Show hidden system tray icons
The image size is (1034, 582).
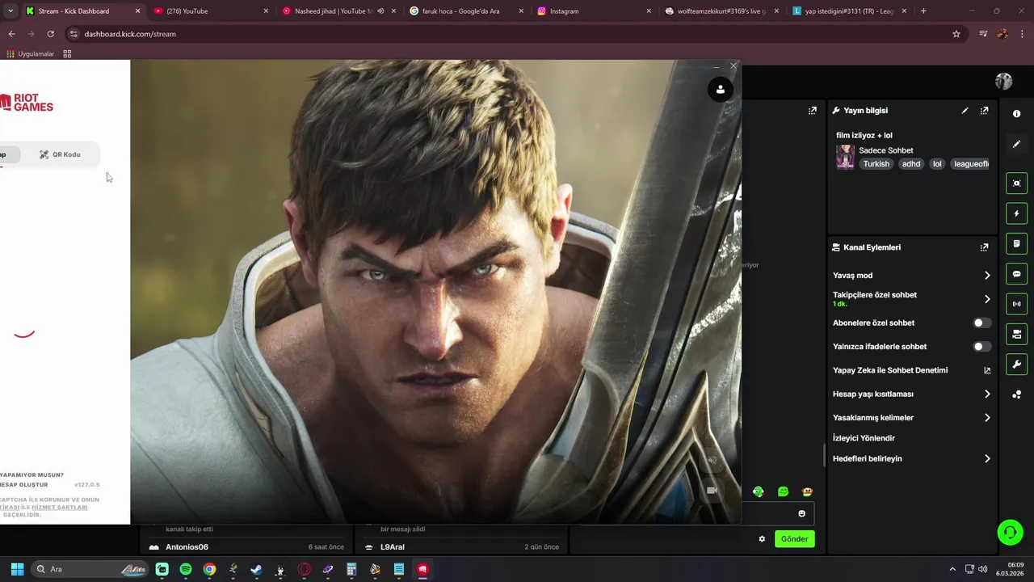[952, 569]
